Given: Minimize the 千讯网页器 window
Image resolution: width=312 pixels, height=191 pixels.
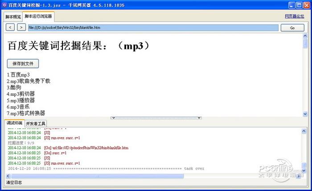Looking at the screenshot, I should point(292,5).
